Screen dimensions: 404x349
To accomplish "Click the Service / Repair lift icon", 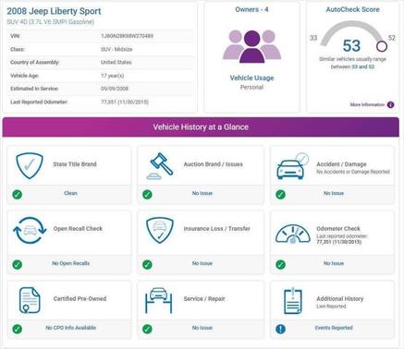I will (x=159, y=301).
